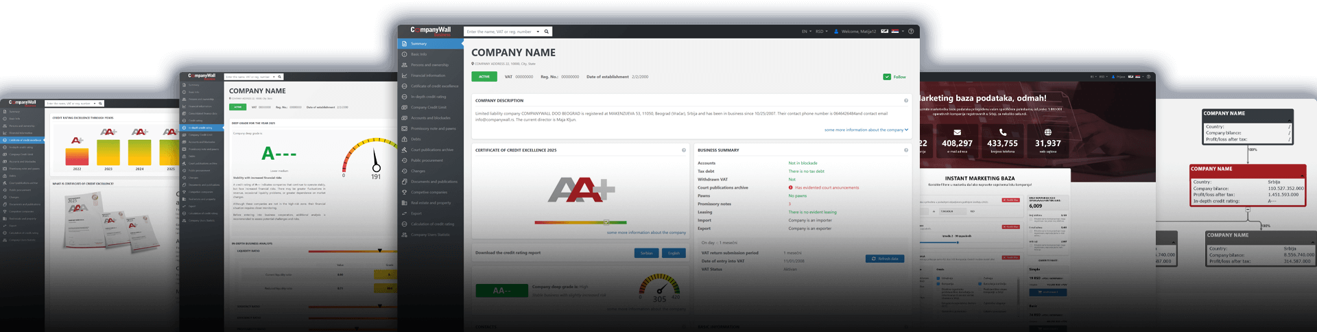Open Court publications archive gavel icon

click(x=404, y=150)
